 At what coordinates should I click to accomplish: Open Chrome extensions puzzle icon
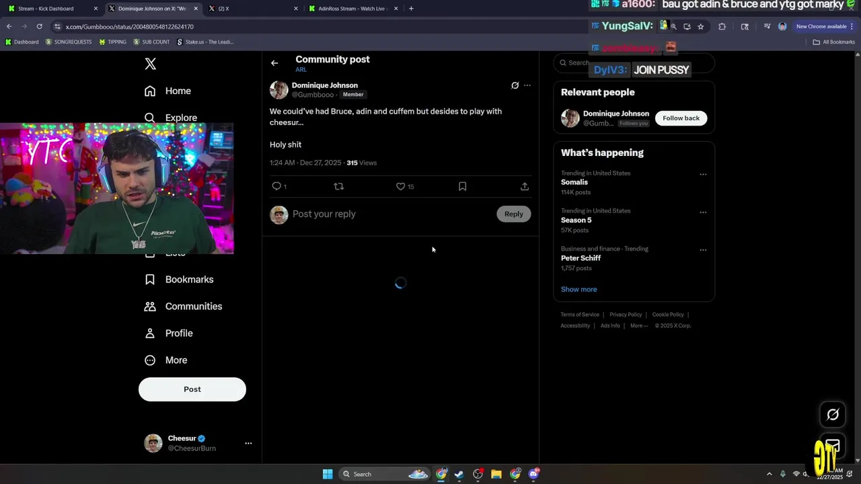pos(722,26)
